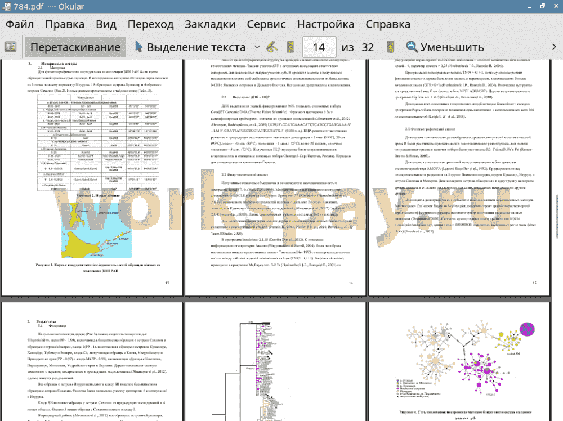Click the page number field showing 14

point(319,47)
